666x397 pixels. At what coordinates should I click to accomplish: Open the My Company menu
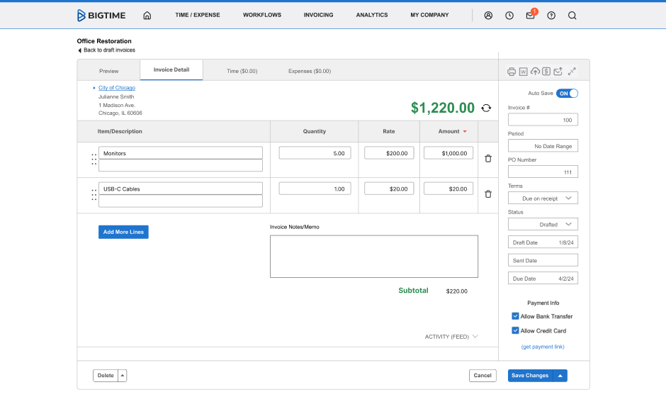point(429,15)
